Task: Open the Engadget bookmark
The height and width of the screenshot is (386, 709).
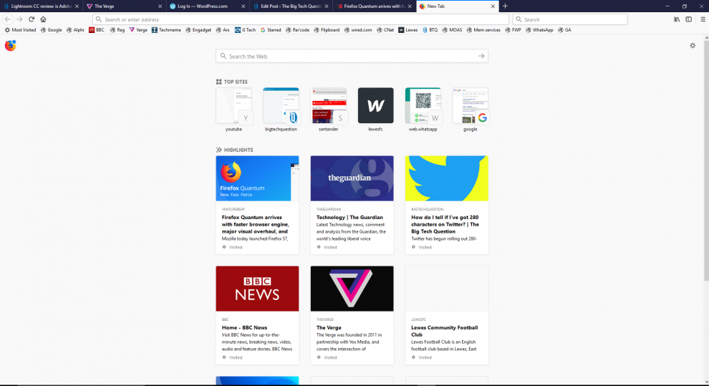Action: pos(198,30)
